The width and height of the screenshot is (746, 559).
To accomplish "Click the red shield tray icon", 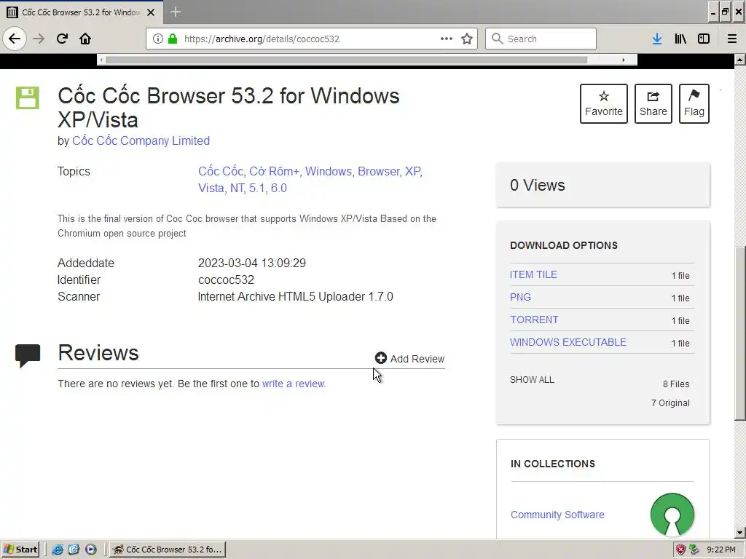I will pyautogui.click(x=681, y=550).
